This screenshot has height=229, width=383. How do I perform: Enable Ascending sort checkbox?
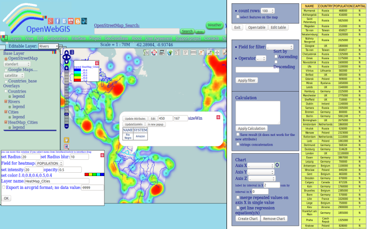click(x=276, y=56)
